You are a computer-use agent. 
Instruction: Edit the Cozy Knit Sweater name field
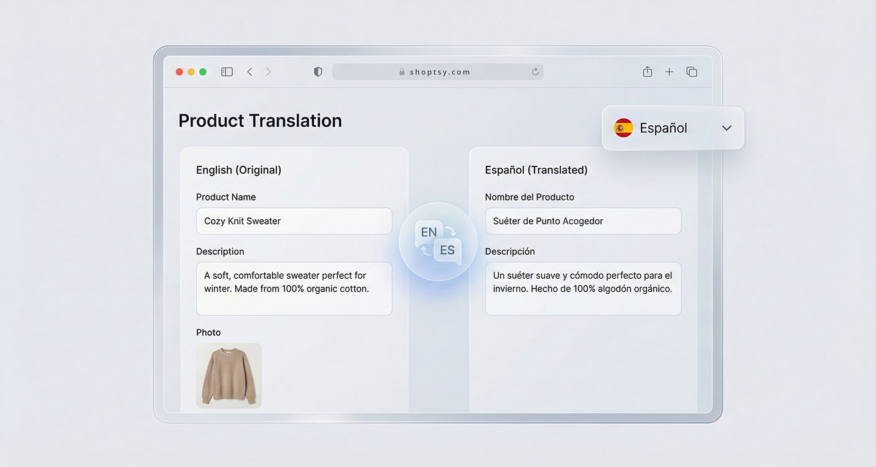click(294, 221)
